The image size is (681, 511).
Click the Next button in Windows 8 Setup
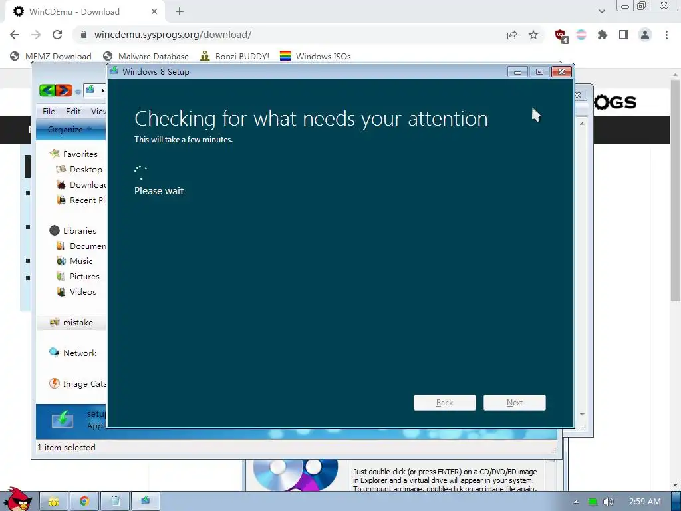[514, 403]
